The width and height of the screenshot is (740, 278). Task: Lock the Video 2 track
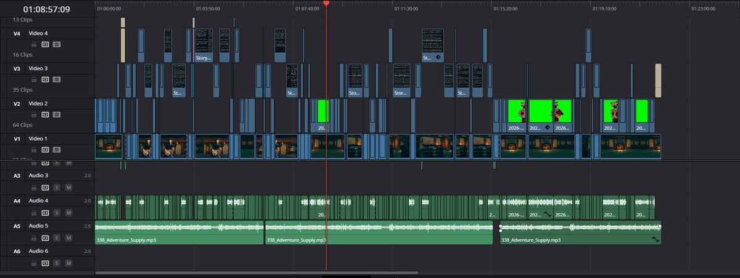tap(34, 114)
